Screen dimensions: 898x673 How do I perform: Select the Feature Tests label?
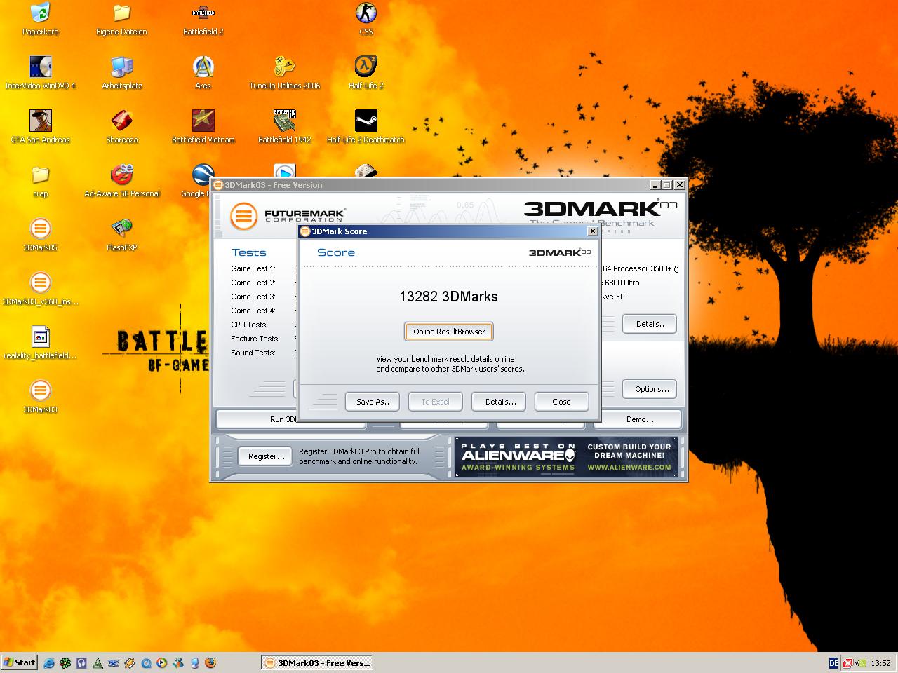255,339
